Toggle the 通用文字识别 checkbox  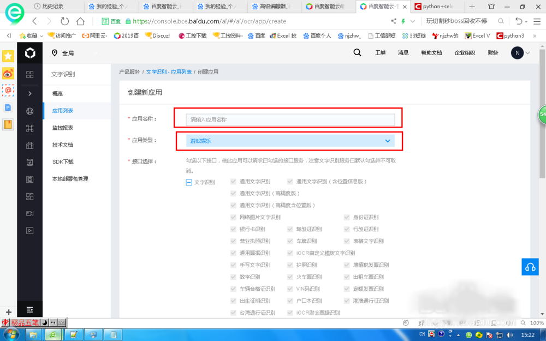point(233,181)
